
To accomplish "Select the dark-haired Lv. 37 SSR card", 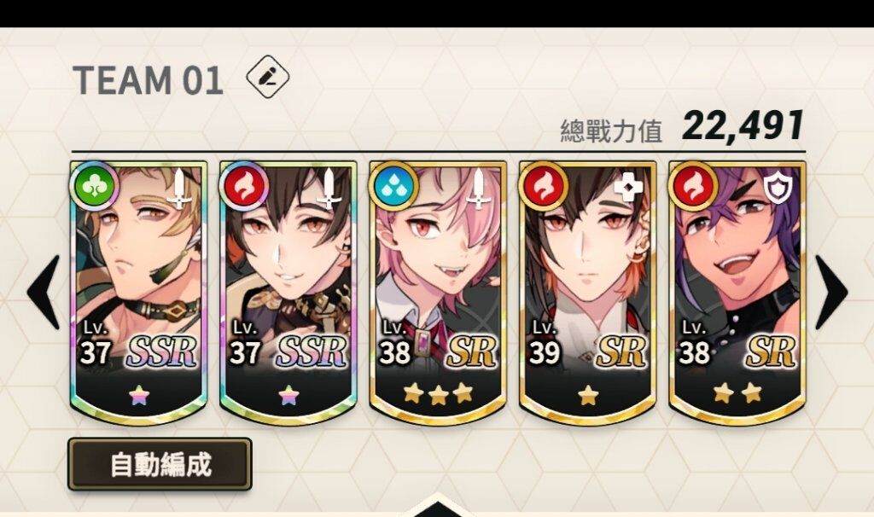I will 288,293.
